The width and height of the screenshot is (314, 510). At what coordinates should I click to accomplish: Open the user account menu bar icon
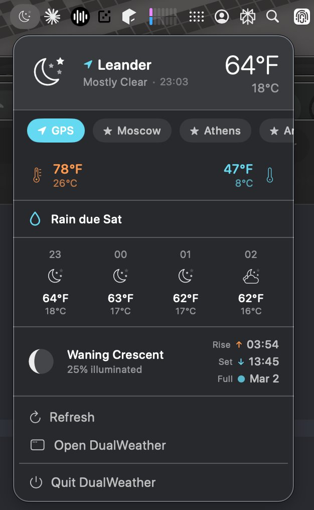pyautogui.click(x=222, y=16)
